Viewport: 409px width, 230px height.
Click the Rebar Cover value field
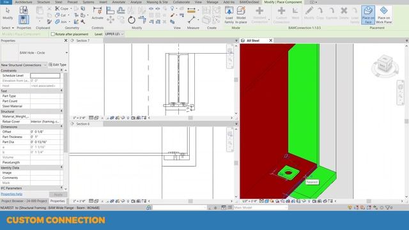click(45, 121)
